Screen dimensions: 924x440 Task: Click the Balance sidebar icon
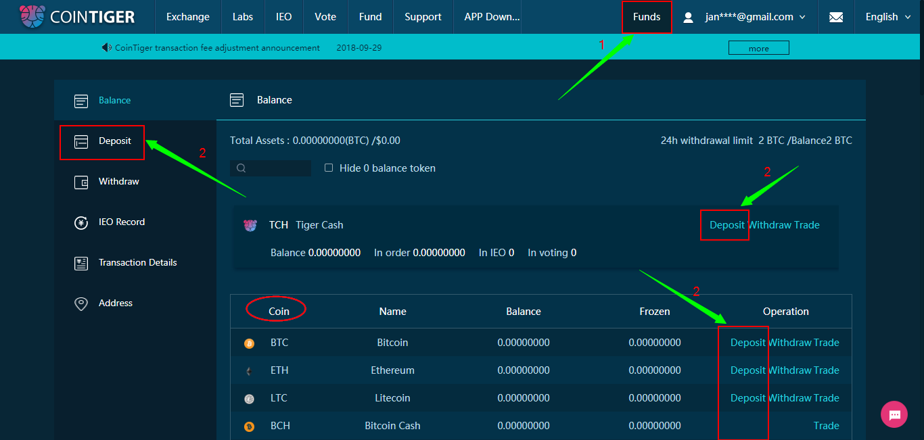[81, 101]
